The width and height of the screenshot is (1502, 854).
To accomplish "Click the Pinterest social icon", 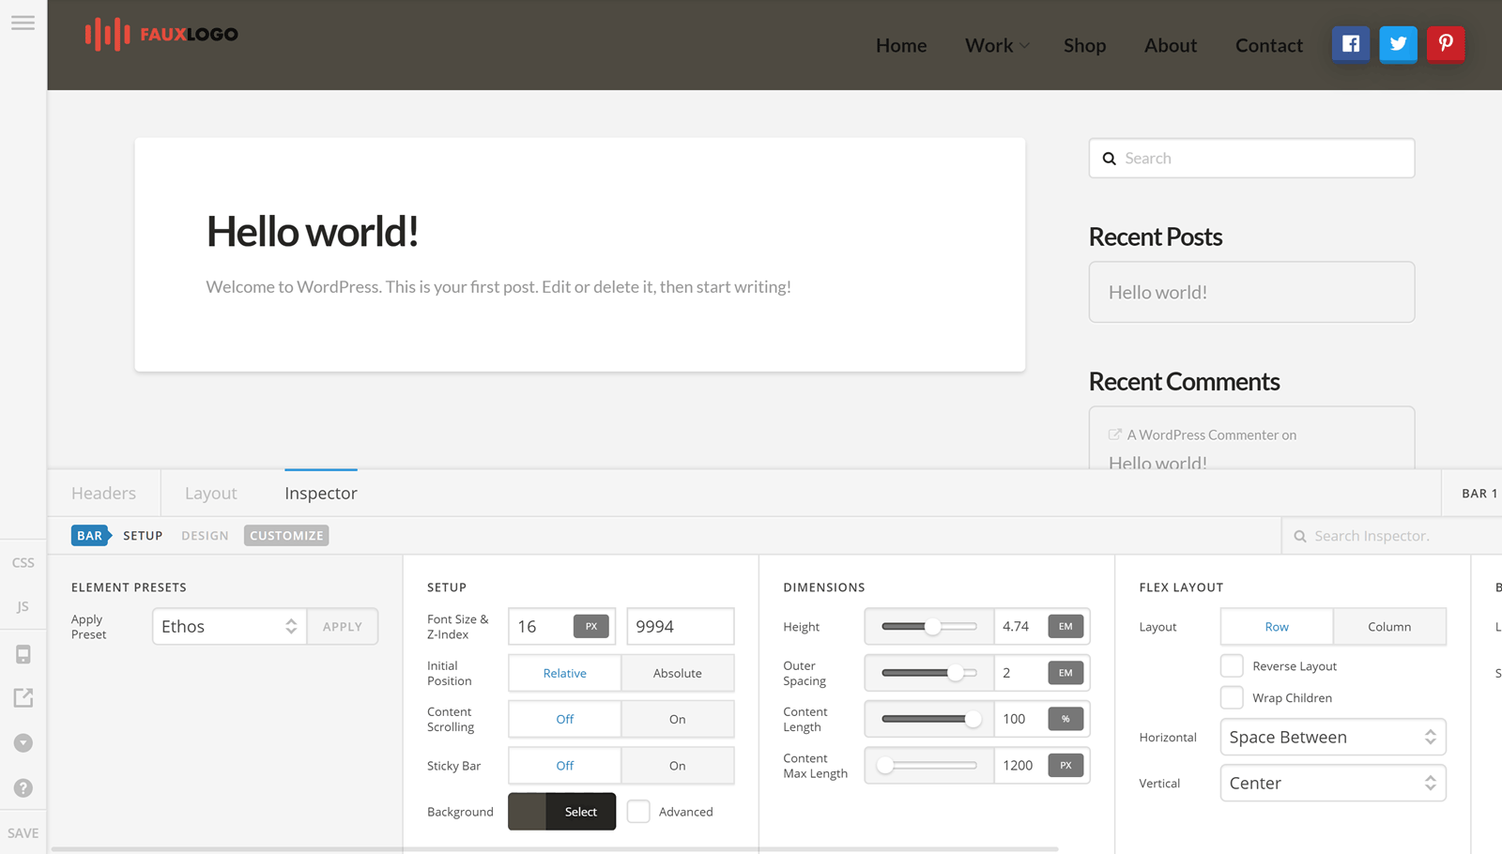I will click(1446, 44).
